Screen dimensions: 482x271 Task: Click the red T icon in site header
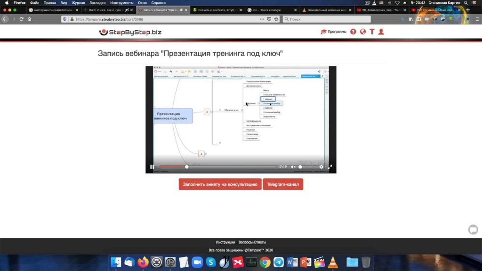click(372, 32)
